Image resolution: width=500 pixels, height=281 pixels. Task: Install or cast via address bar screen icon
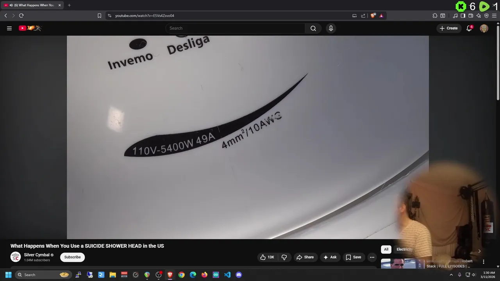[x=354, y=16]
